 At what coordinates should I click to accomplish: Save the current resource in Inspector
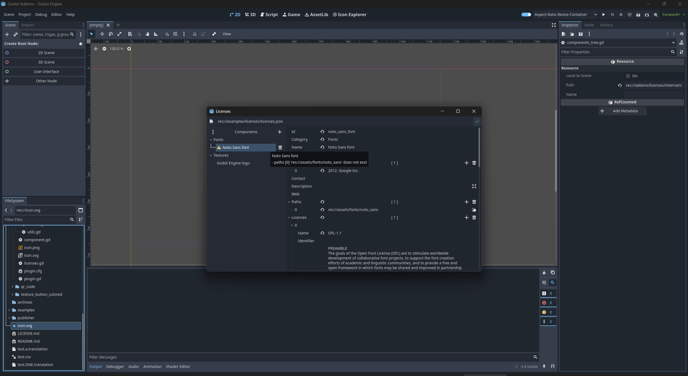(581, 34)
